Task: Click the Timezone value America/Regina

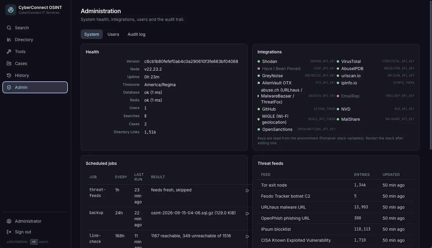Action: [x=160, y=85]
